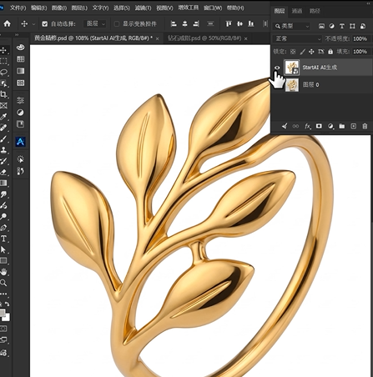Select the Eyedropper tool
The image size is (373, 377).
[x=3, y=117]
